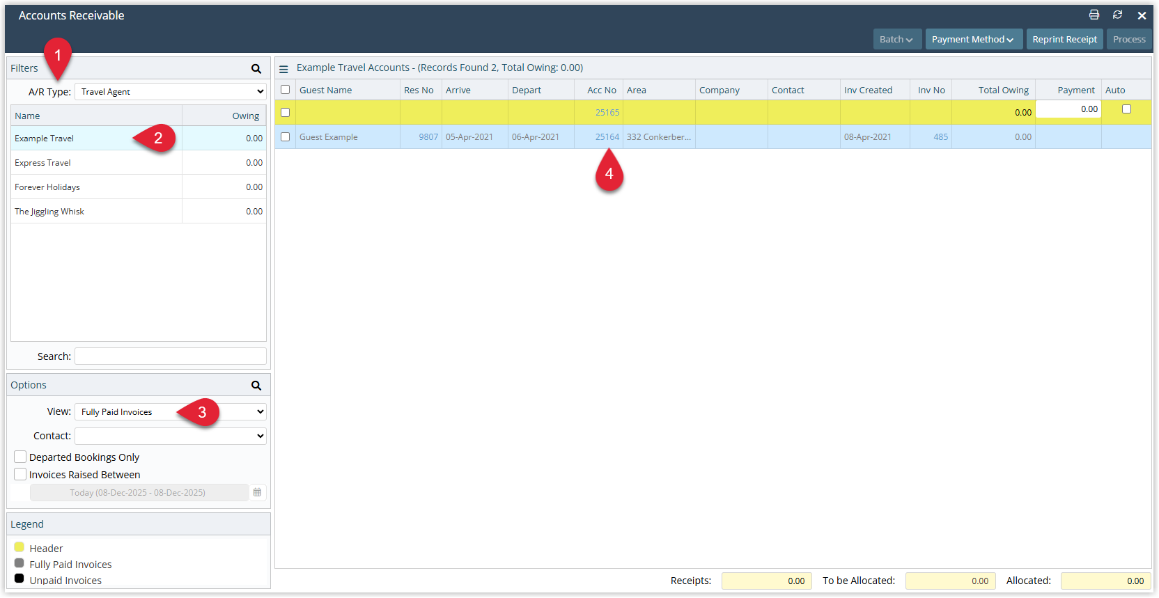Click the To be Allocated field
The width and height of the screenshot is (1159, 598).
point(950,581)
